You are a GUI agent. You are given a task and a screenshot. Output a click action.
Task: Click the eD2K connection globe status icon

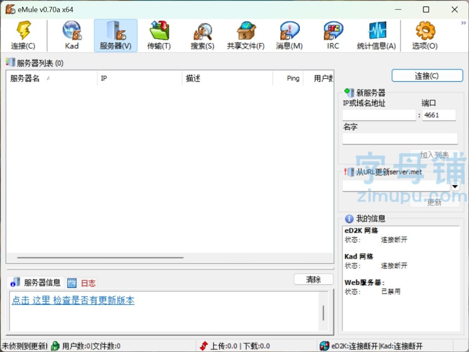[x=324, y=346]
